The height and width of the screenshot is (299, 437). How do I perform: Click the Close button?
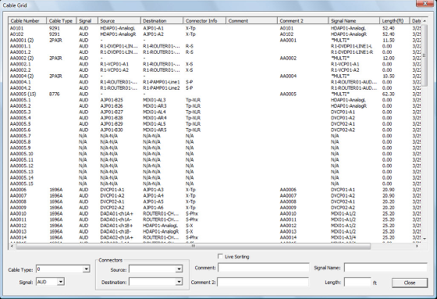[x=410, y=283]
